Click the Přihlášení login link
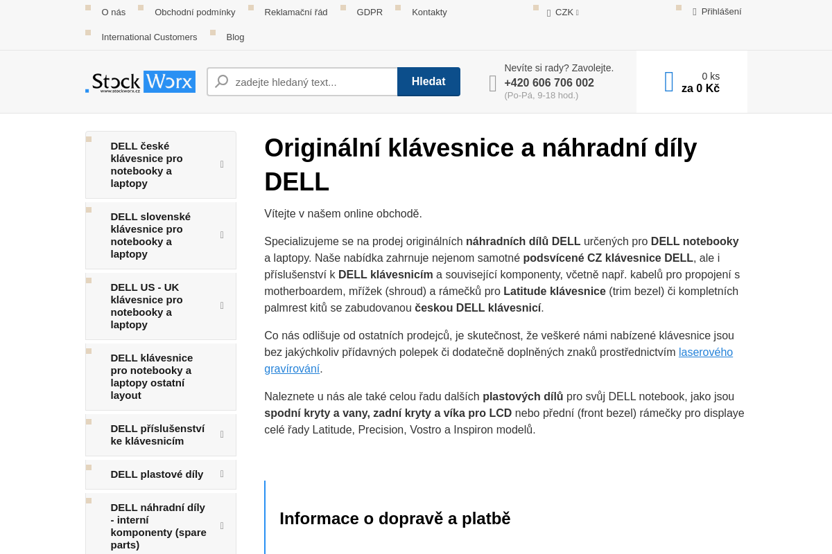Viewport: 832px width, 554px height. 721,12
